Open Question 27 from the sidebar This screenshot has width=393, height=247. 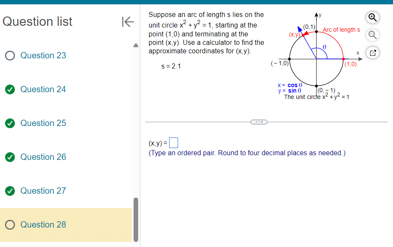43,191
